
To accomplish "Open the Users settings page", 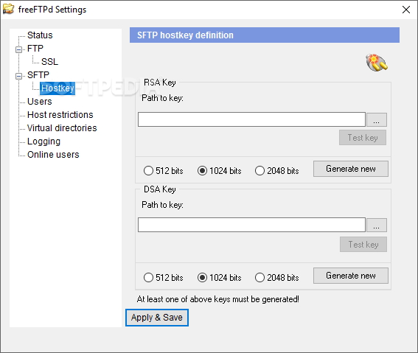I will tap(40, 102).
